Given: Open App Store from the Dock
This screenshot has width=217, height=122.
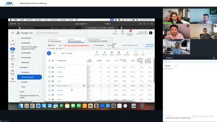Looking at the screenshot, I should click(108, 106).
